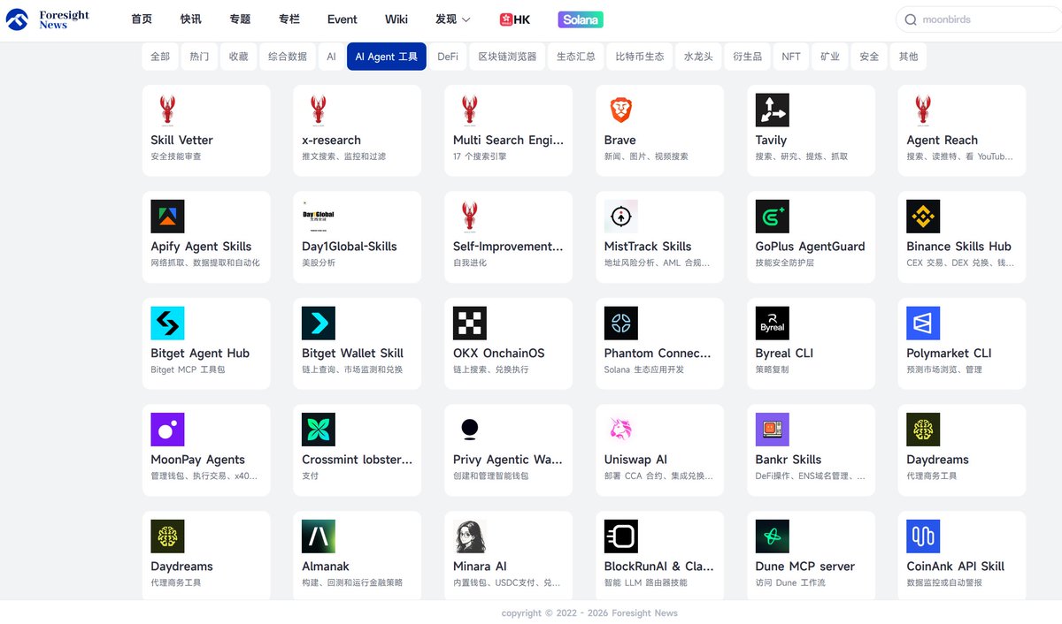The height and width of the screenshot is (624, 1062).
Task: Click the Solana badge button
Action: [581, 19]
